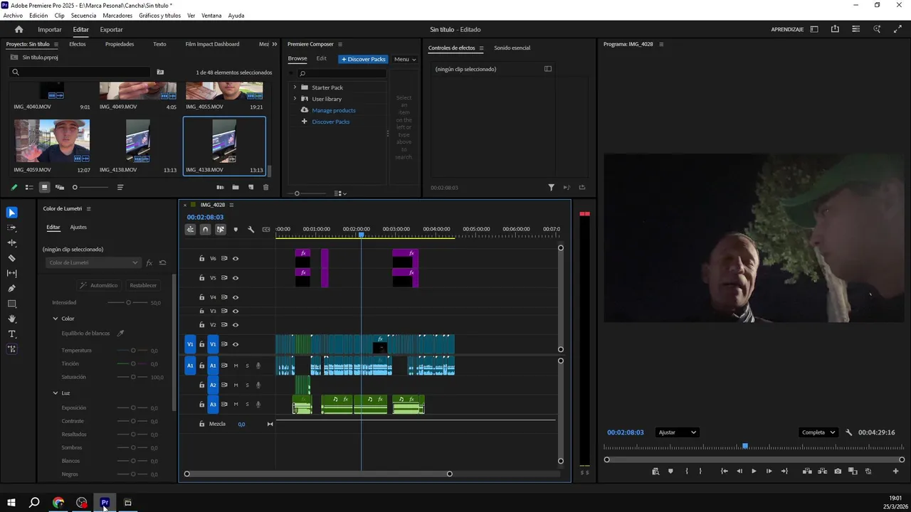Create a new bin folder in Project panel

[236, 187]
